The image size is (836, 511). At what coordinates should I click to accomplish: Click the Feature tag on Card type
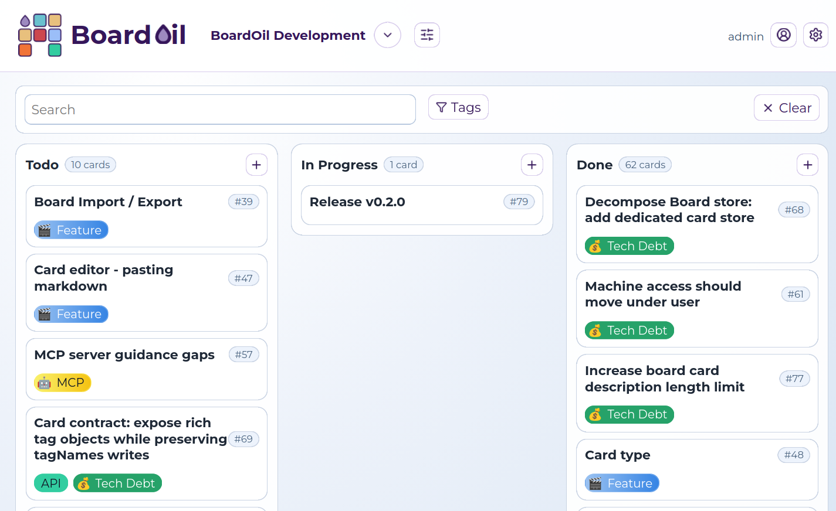point(622,483)
